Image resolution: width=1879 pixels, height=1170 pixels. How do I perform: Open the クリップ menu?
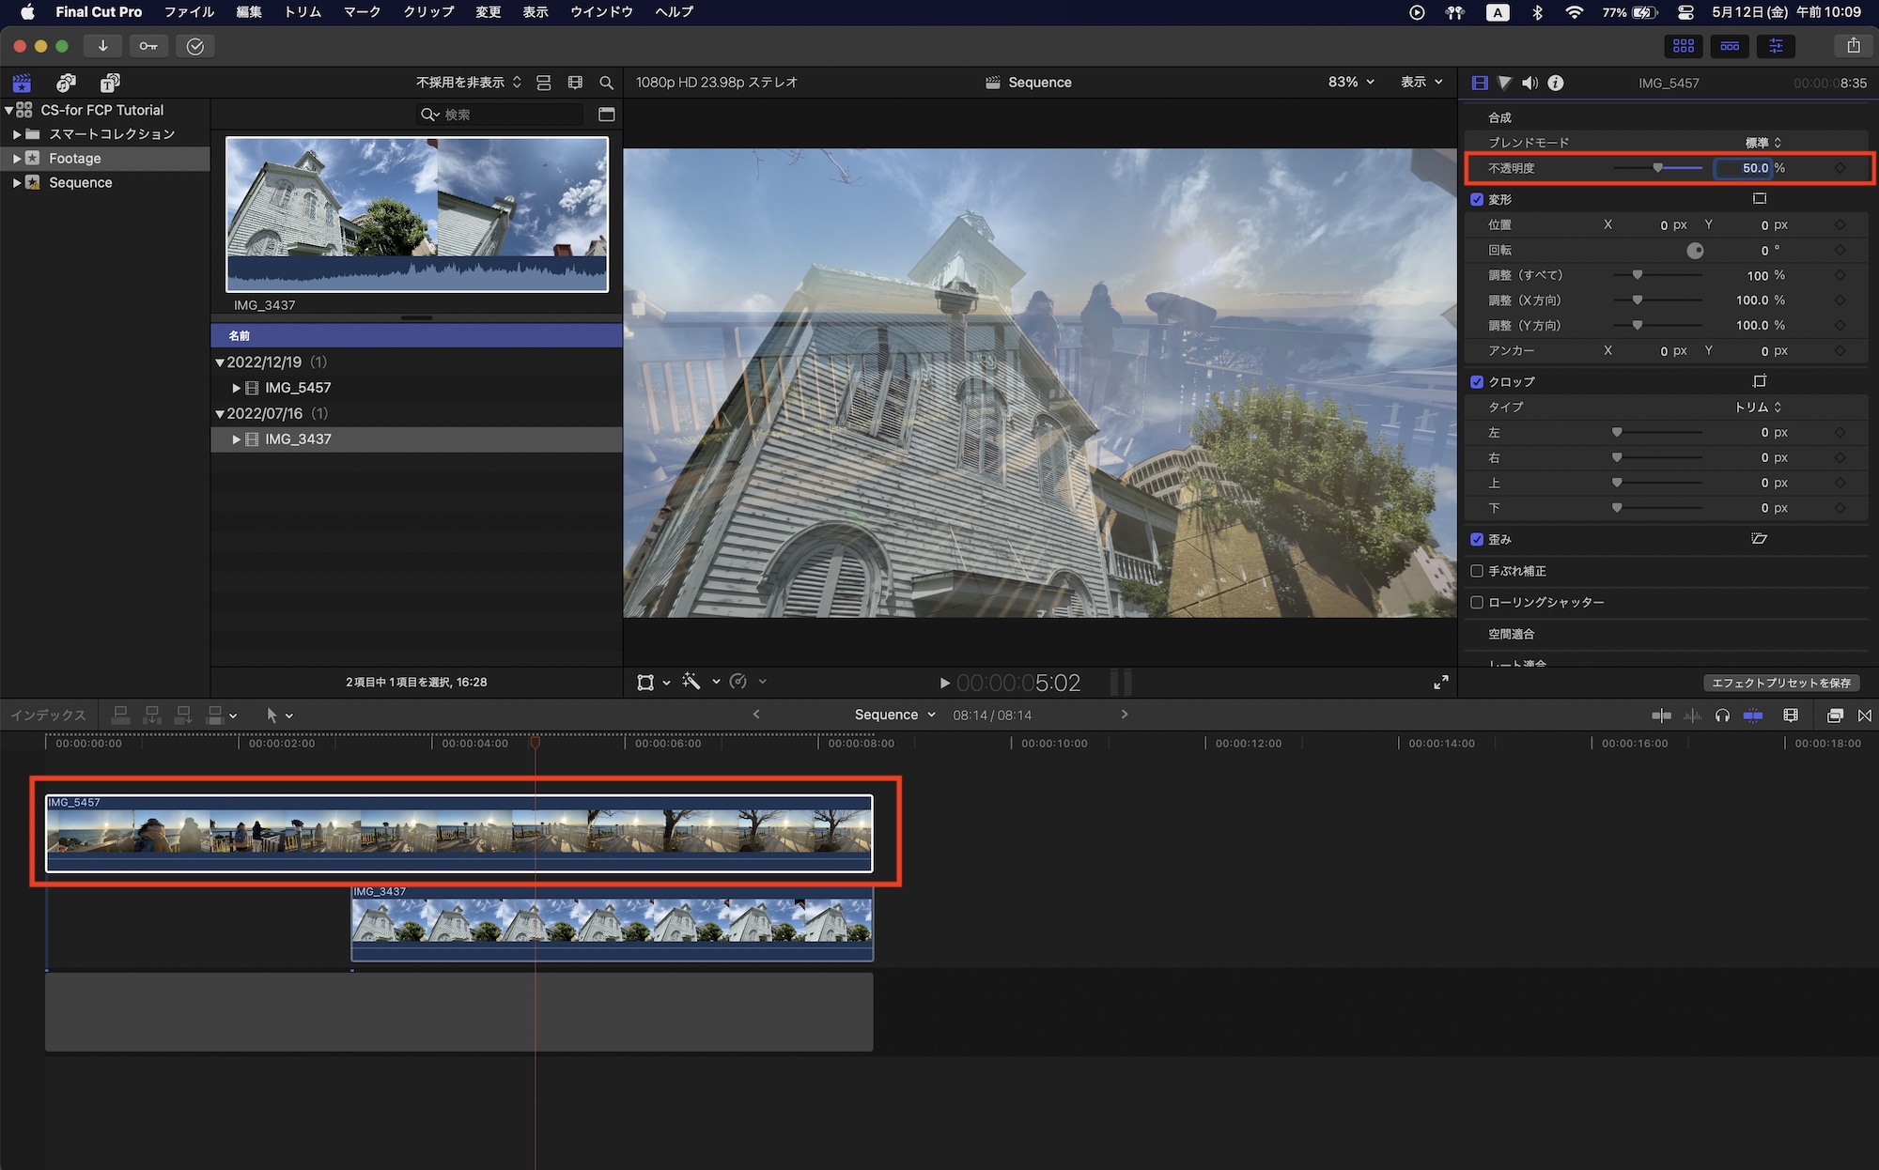(x=428, y=12)
